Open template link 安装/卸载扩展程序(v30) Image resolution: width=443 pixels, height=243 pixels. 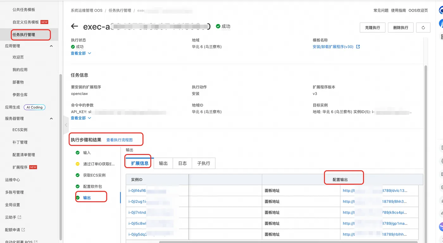point(333,47)
